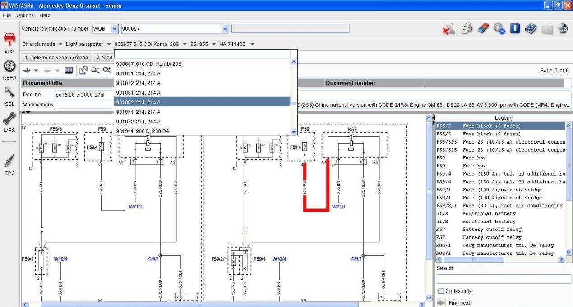Open the blue information icon
This screenshot has width=573, height=307.
coord(515,29)
